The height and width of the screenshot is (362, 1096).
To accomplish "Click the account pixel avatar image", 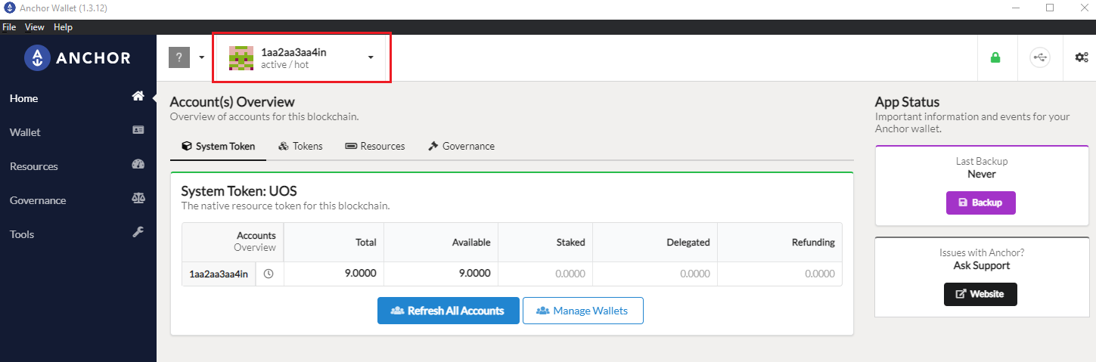I will pos(241,58).
